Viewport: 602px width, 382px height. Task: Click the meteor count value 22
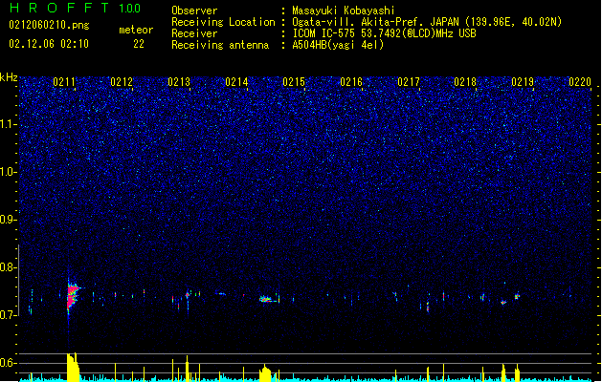pyautogui.click(x=139, y=44)
